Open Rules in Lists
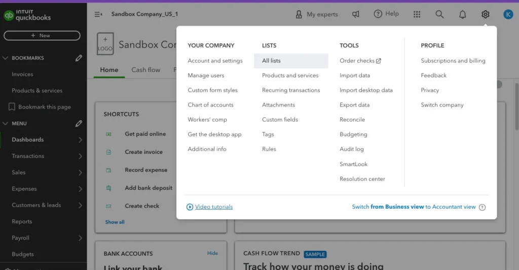Viewport: 519px width, 270px height. [x=269, y=149]
